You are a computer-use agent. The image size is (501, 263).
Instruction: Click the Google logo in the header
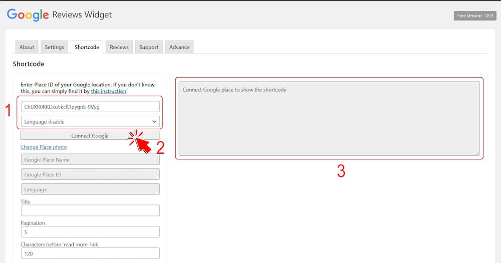[x=28, y=15]
